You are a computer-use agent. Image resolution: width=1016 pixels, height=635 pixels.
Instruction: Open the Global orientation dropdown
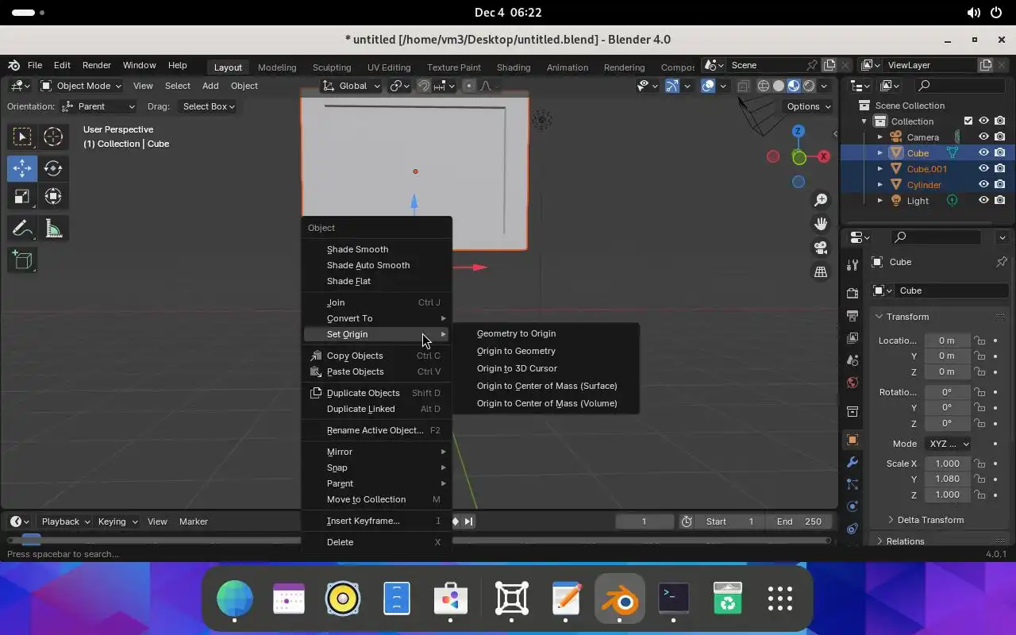pyautogui.click(x=352, y=86)
